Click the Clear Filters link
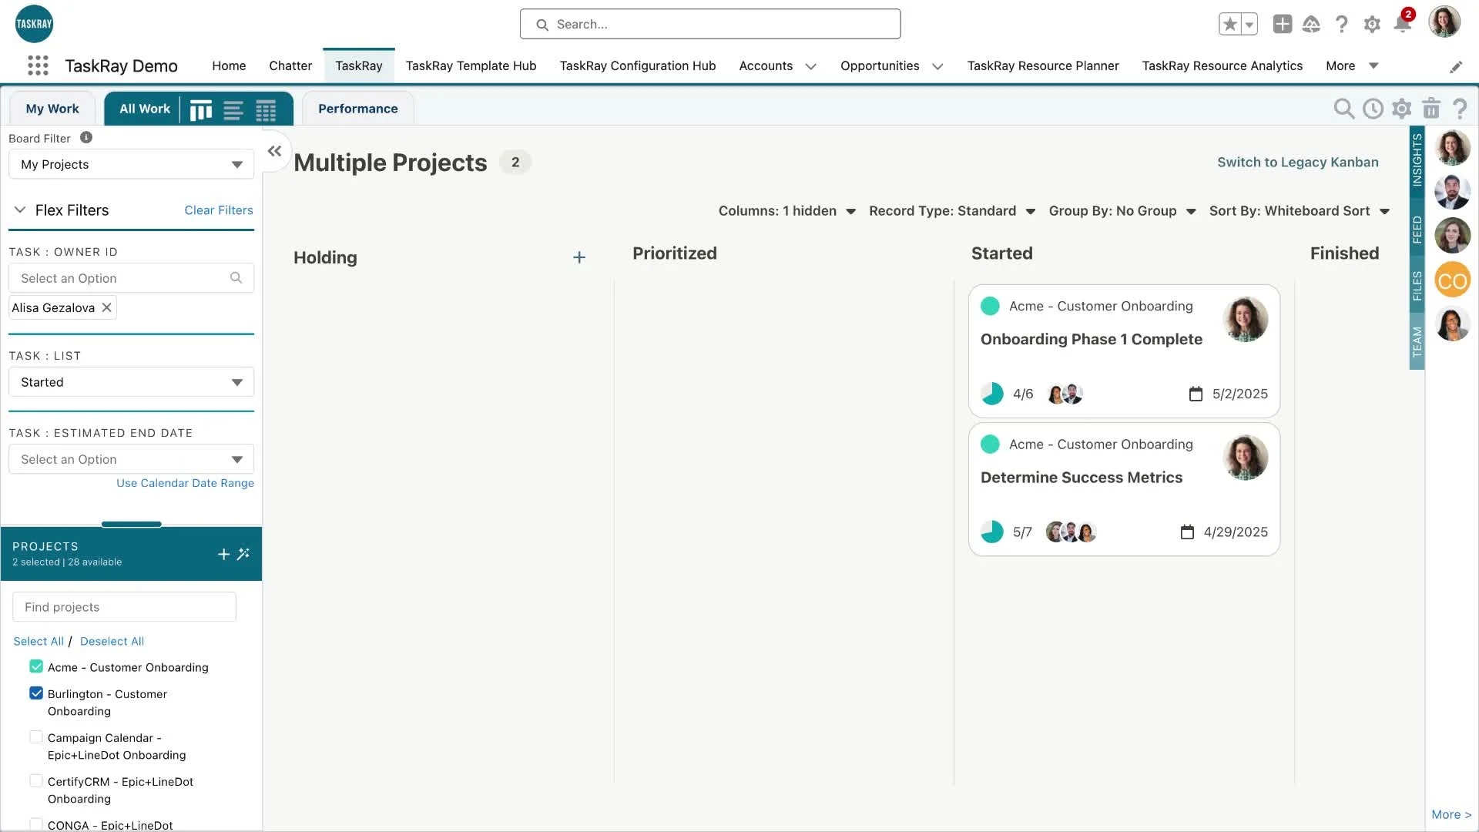The height and width of the screenshot is (832, 1479). coord(218,210)
